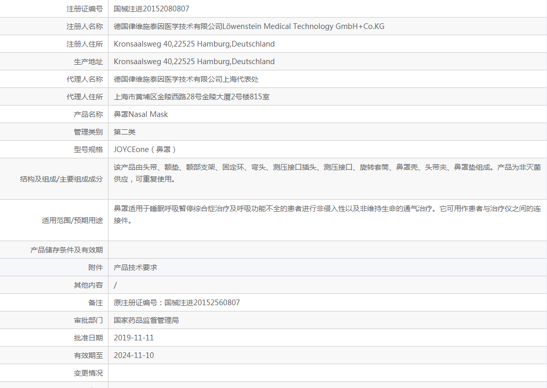Click the approving authority 国家药品监督管理局

pyautogui.click(x=146, y=320)
